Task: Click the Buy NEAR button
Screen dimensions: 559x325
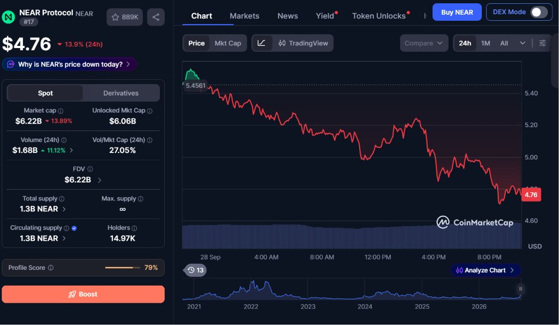Action: 457,12
